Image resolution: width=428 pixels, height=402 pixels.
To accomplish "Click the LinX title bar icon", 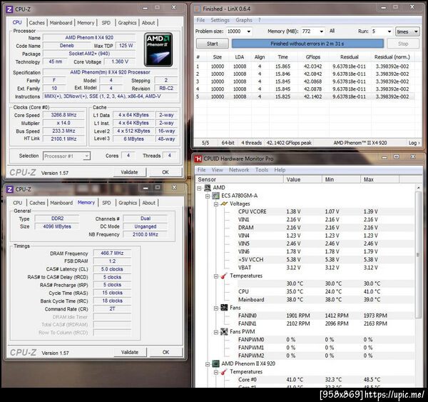I will [198, 9].
